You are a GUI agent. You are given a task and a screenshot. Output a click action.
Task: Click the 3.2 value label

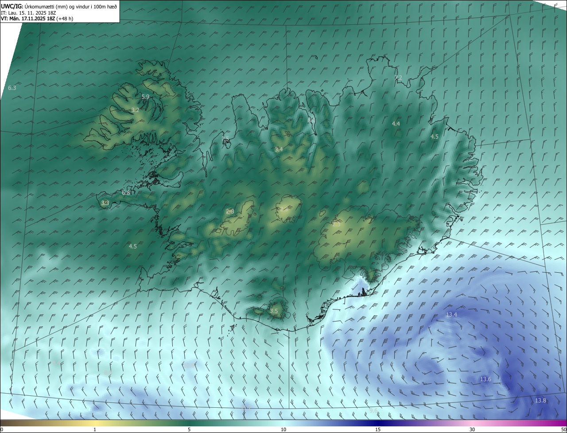[135, 110]
